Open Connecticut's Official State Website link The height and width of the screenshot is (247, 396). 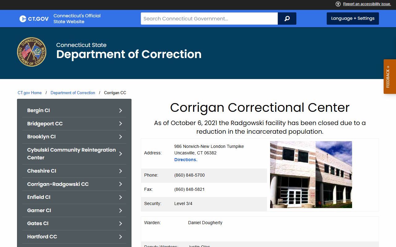77,19
